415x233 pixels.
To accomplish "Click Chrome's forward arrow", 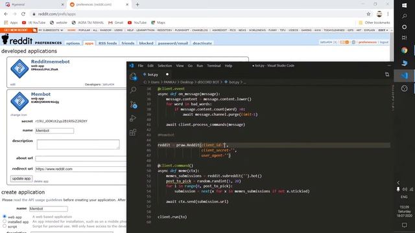I will 14,14.
